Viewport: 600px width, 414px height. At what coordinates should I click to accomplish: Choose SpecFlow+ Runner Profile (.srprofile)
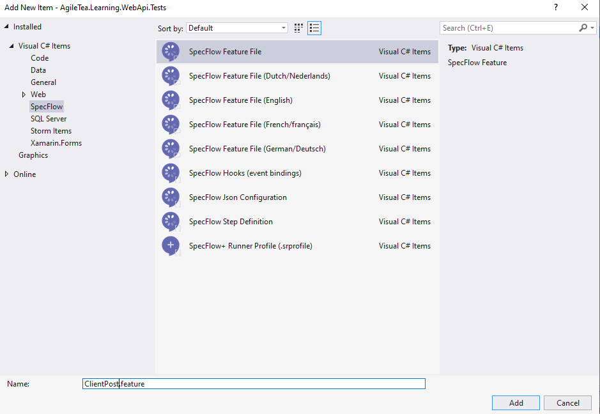point(297,246)
